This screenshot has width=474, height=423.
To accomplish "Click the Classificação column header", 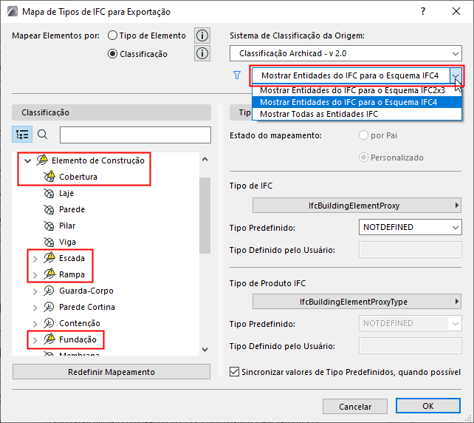I will coord(111,112).
